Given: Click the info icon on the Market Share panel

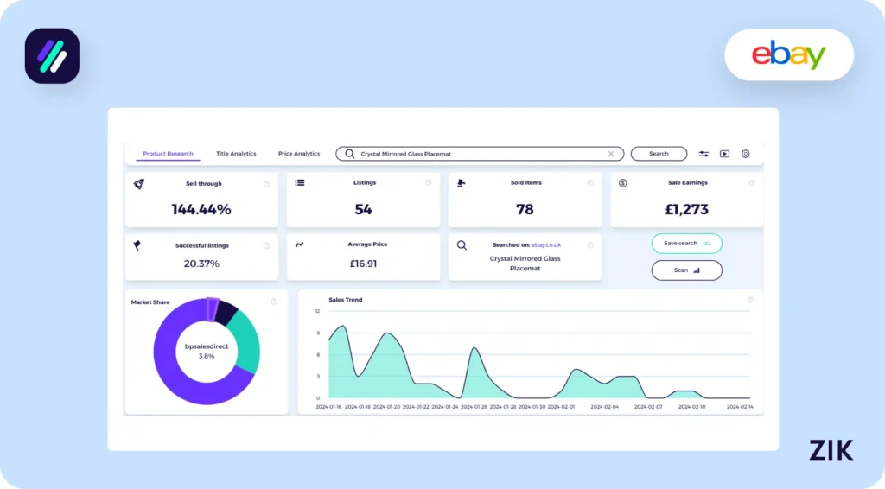Looking at the screenshot, I should click(274, 302).
